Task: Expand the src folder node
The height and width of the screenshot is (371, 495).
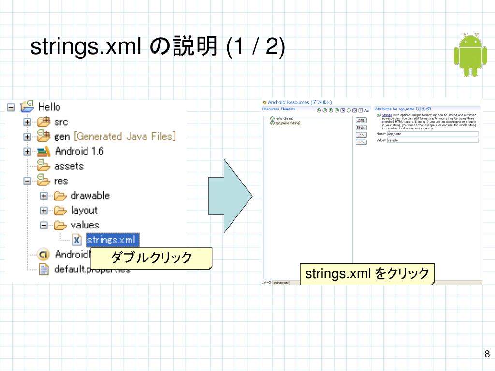Action: 27,122
